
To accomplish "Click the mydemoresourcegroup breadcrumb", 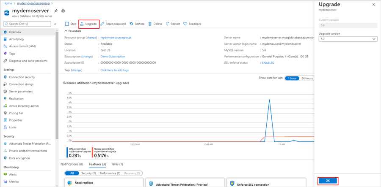I will (x=33, y=3).
